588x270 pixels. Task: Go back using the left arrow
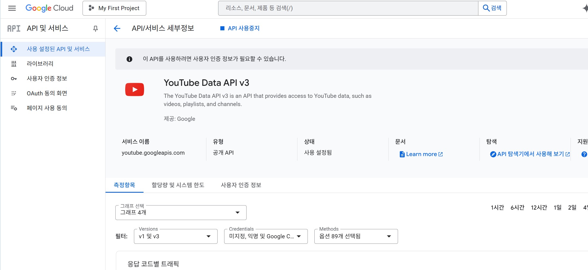click(x=117, y=28)
